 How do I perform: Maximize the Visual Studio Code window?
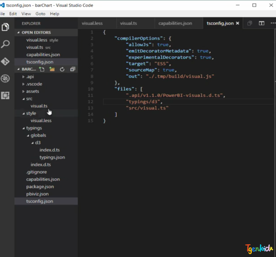pyautogui.click(x=254, y=5)
